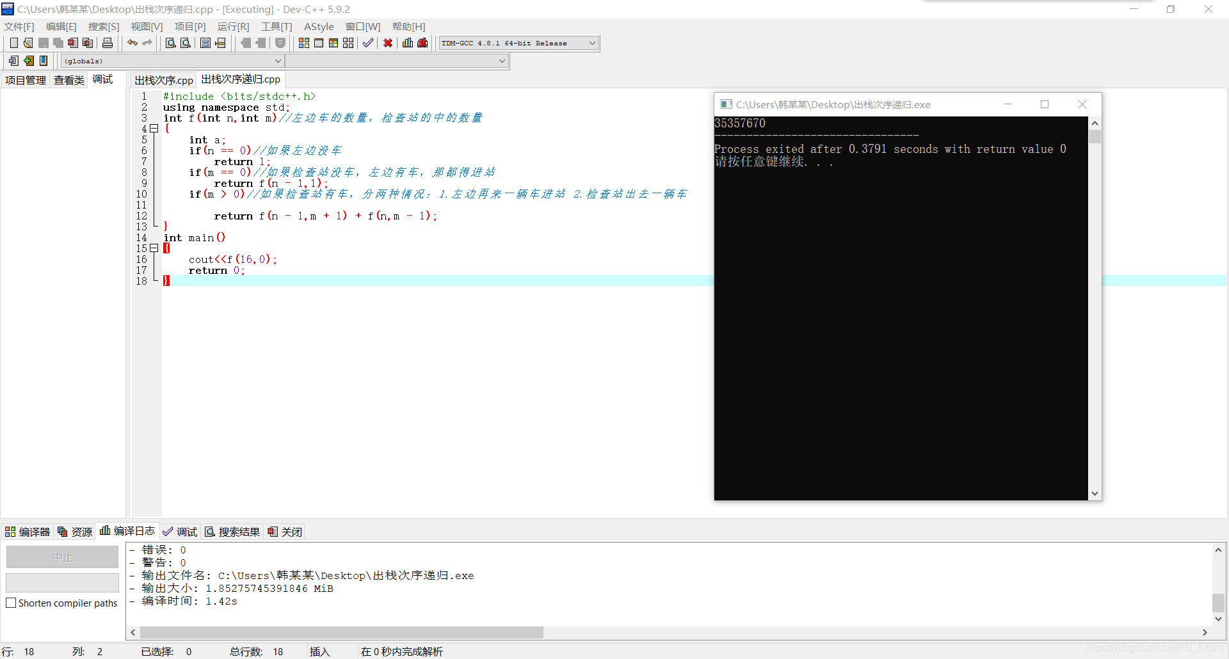Screen dimensions: 1229x659
Task: Collapse the code fold at line 4
Action: point(154,129)
